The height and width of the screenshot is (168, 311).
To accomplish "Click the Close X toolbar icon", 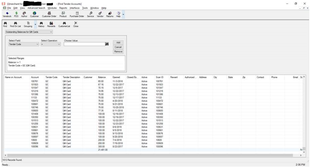I will point(76,24).
